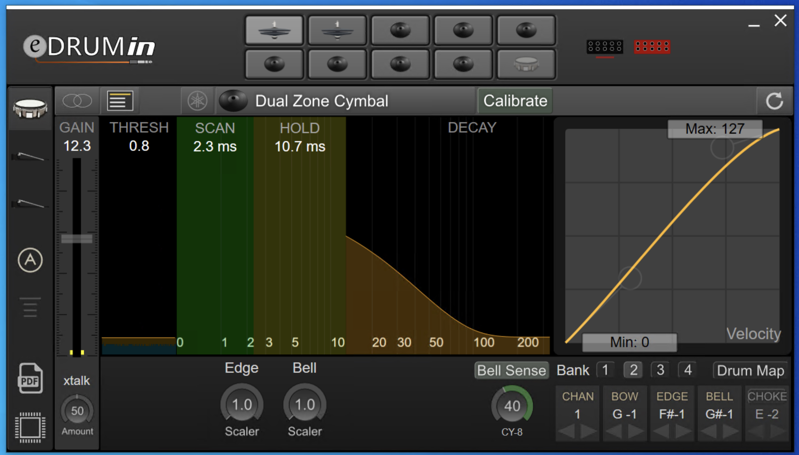The width and height of the screenshot is (799, 455).
Task: Click the GAIN value 12.3
Action: [77, 146]
